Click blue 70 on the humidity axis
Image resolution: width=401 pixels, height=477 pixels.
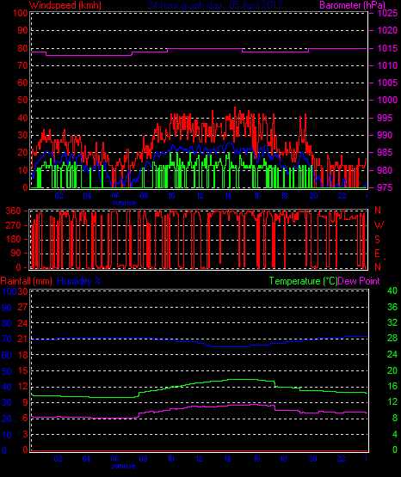tap(7, 339)
